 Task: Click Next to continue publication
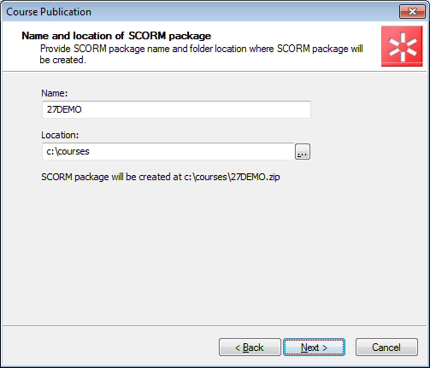(x=314, y=348)
